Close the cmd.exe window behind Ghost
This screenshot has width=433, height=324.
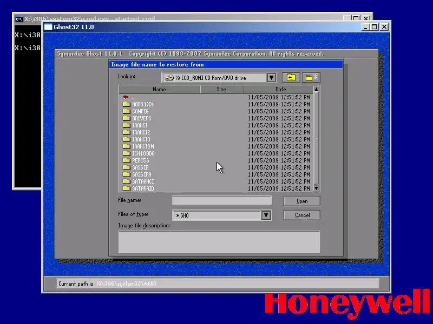point(366,18)
